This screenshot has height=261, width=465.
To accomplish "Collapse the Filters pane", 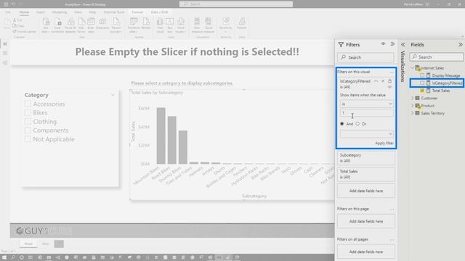I will [392, 44].
